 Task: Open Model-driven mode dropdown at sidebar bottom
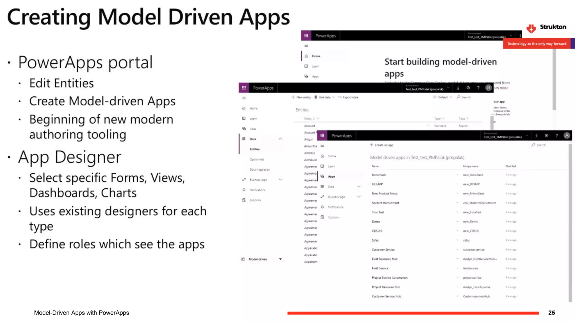click(280, 259)
